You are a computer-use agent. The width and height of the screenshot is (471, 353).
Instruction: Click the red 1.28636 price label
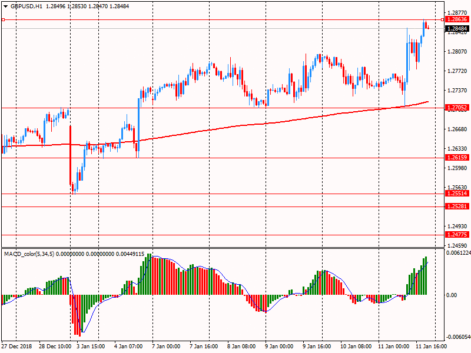click(x=457, y=19)
